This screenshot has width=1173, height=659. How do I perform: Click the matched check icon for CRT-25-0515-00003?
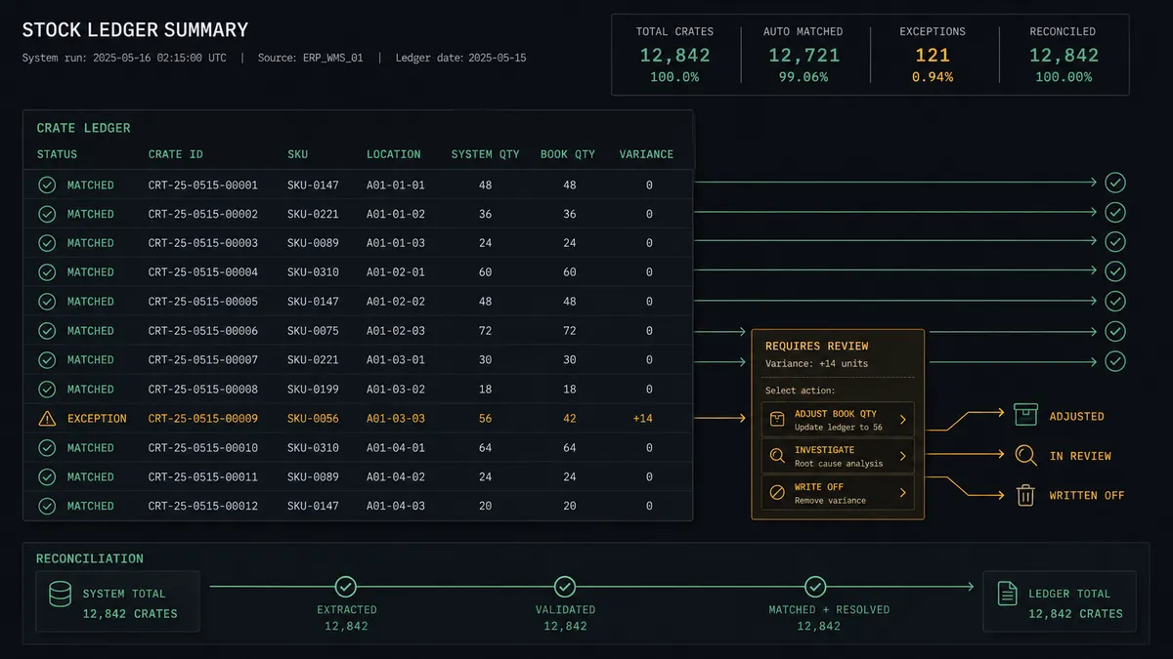pos(47,243)
